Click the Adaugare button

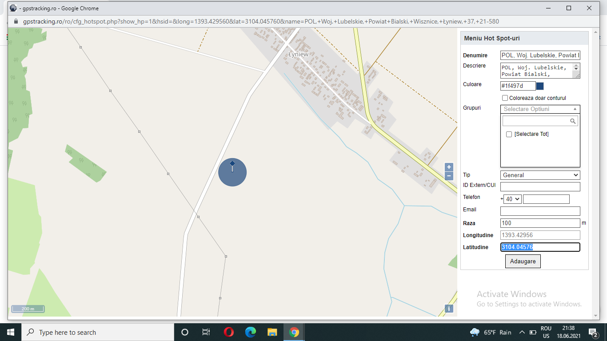point(523,262)
